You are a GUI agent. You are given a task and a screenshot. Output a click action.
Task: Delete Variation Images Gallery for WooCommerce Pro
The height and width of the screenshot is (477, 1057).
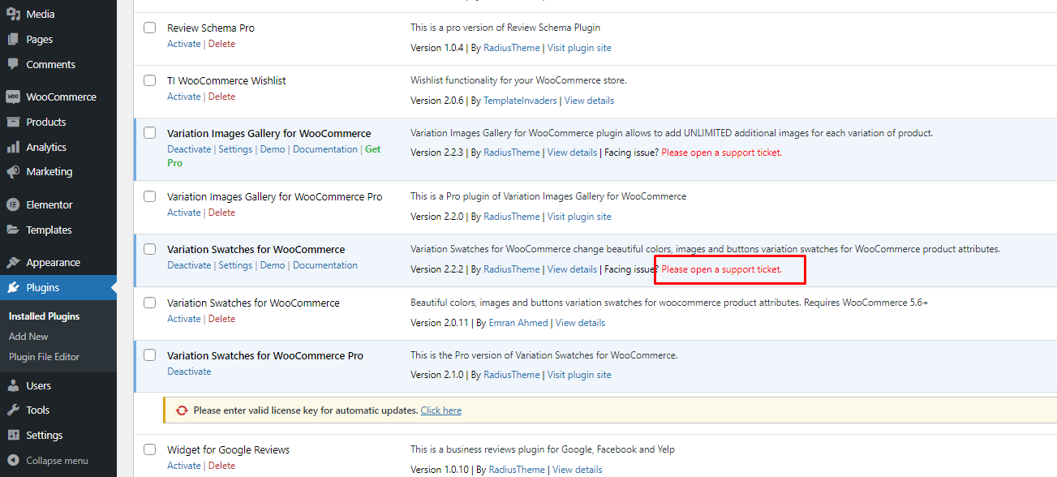click(221, 213)
